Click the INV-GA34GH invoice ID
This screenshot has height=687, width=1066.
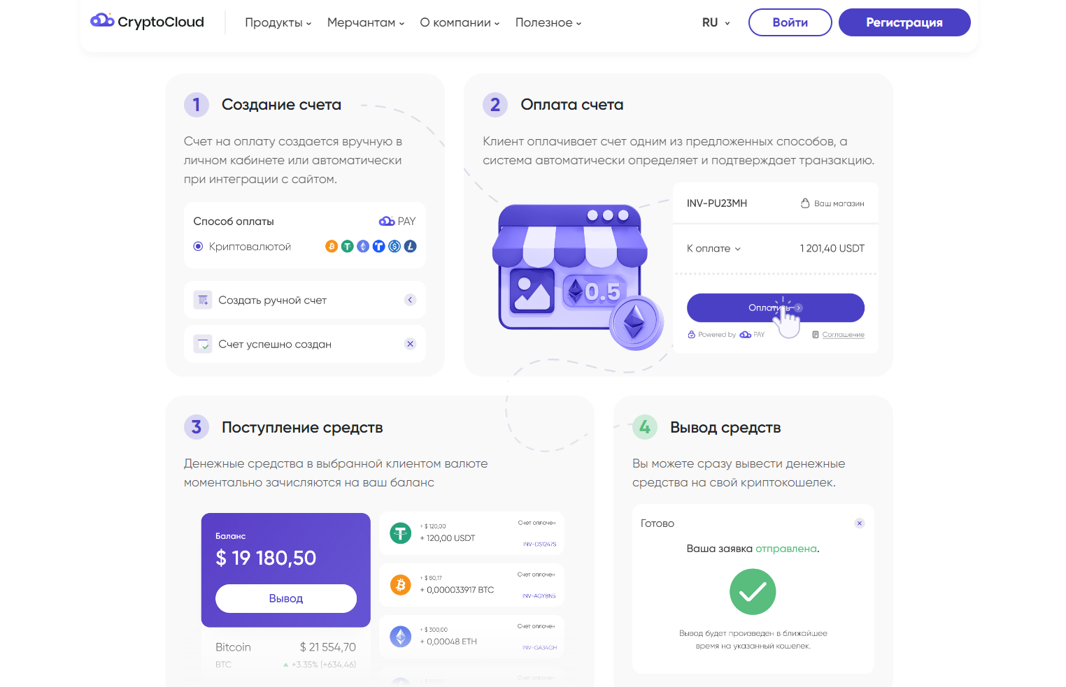point(540,648)
